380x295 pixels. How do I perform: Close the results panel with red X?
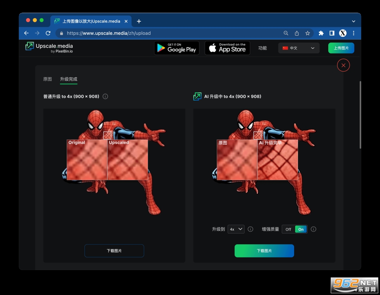click(343, 65)
